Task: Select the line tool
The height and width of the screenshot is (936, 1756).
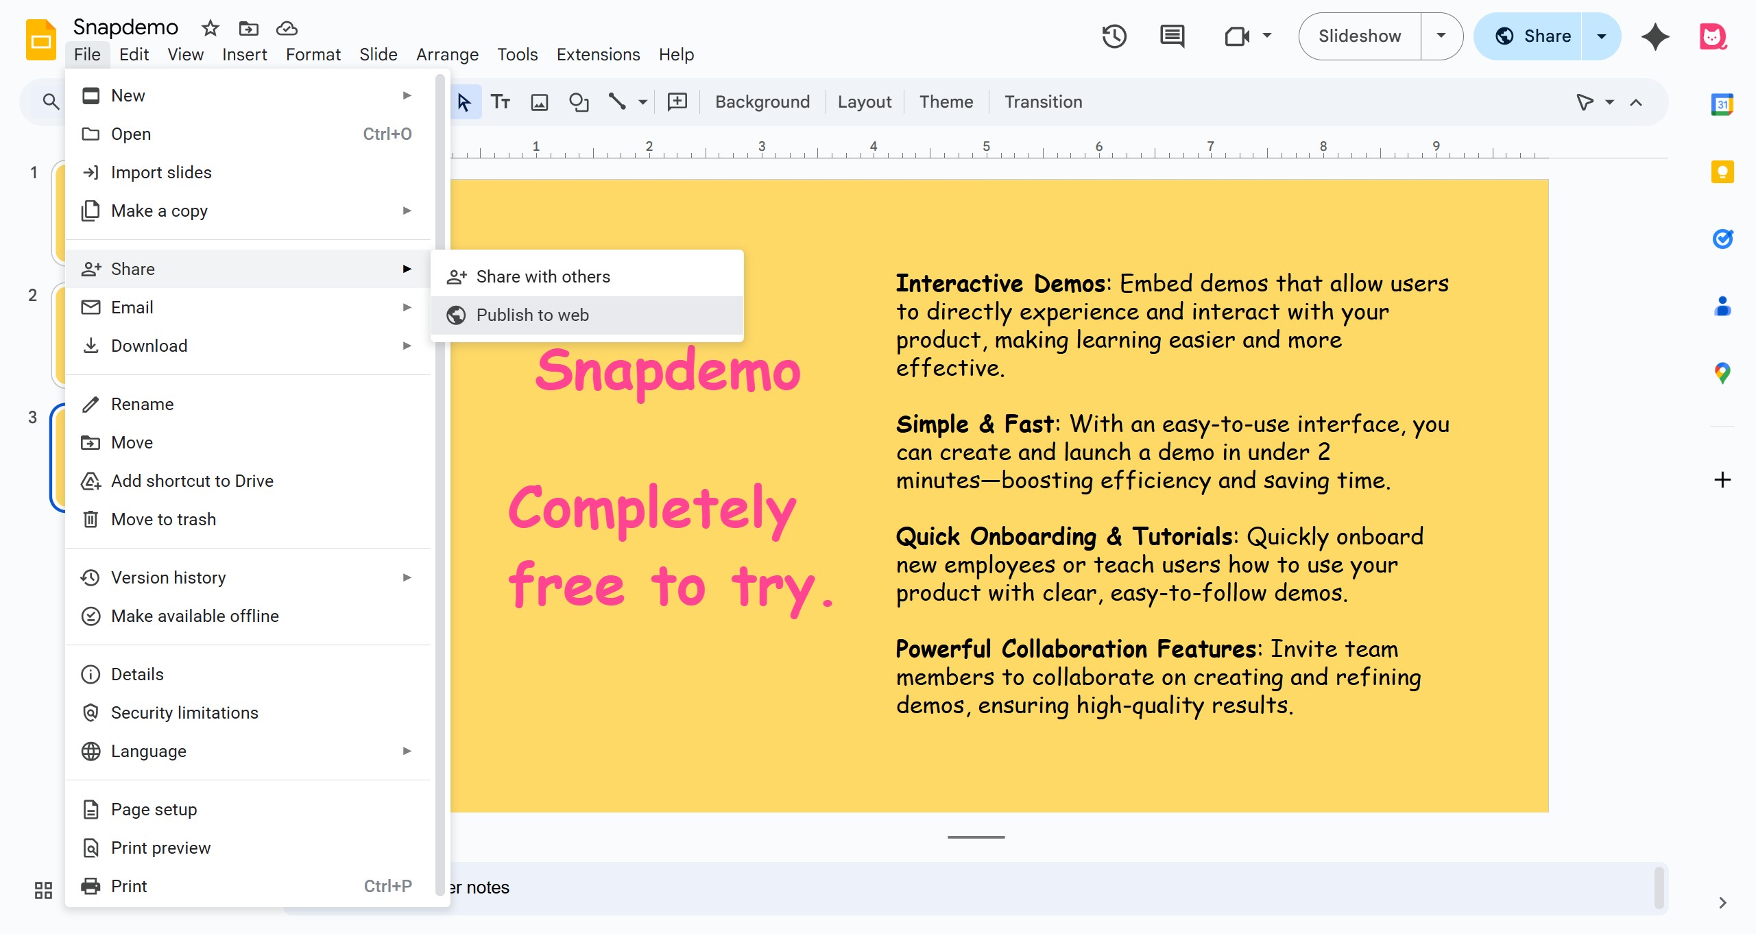Action: (x=617, y=102)
